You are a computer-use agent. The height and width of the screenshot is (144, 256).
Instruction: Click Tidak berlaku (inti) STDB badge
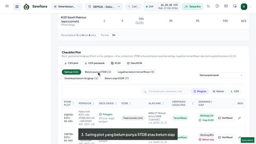click(133, 118)
